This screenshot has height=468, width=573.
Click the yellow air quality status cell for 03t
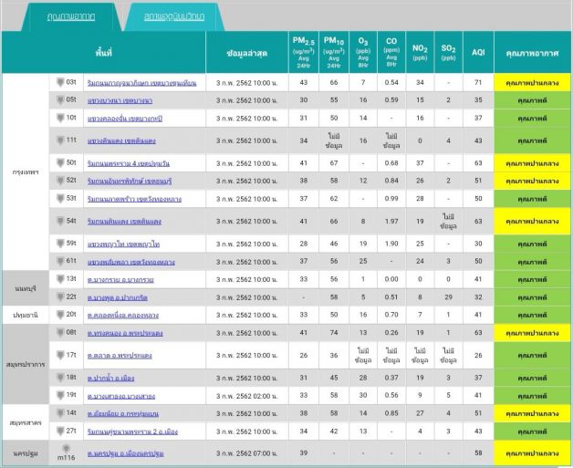[x=531, y=83]
